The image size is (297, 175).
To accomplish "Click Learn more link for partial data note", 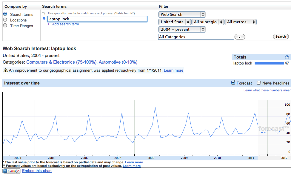I will pyautogui.click(x=134, y=162).
